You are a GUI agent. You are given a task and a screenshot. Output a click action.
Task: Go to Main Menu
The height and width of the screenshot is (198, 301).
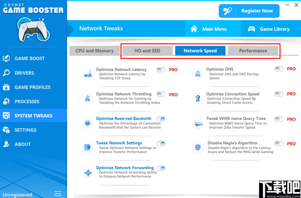point(213,29)
